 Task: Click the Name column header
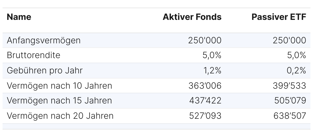click(x=19, y=17)
